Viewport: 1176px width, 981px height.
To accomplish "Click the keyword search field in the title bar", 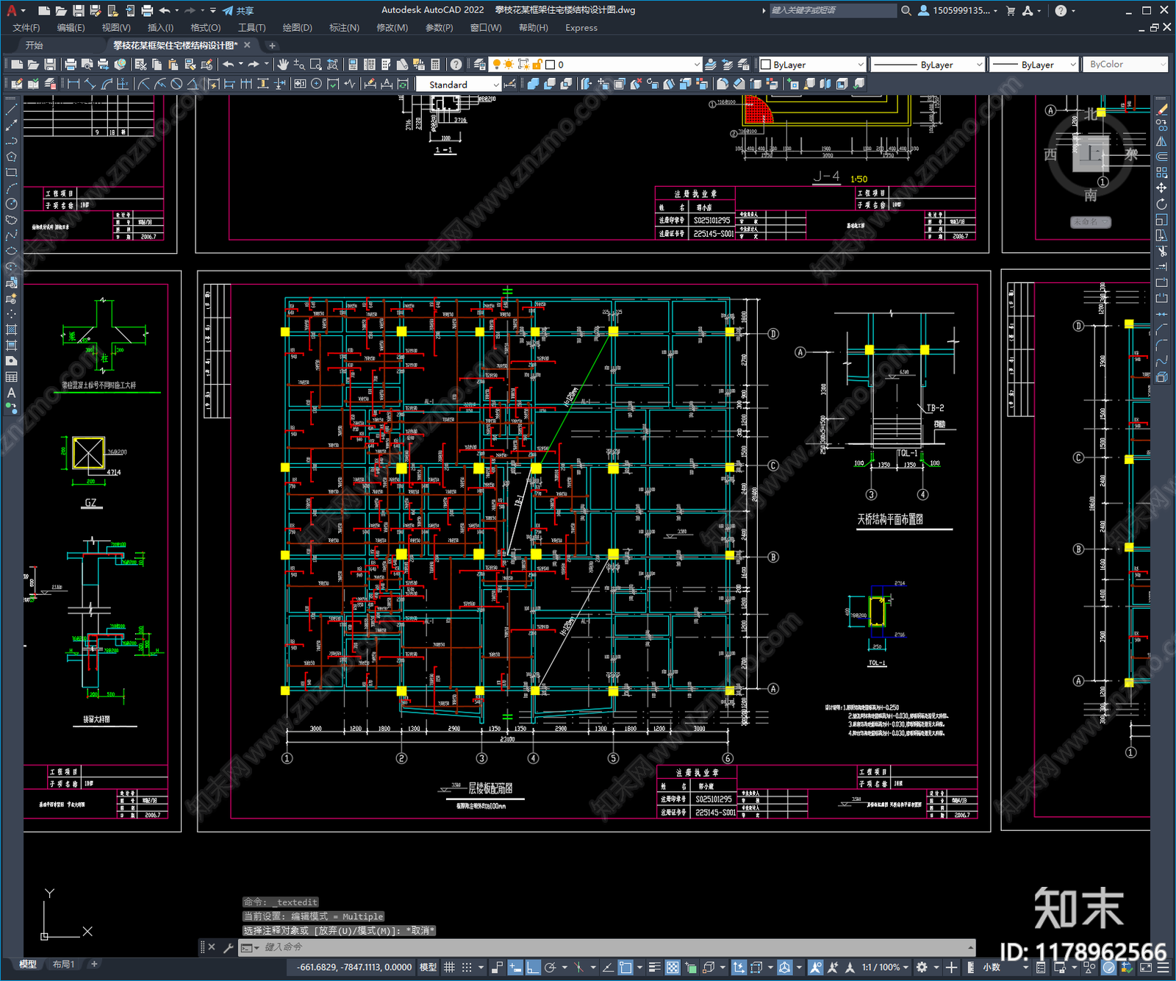I will point(833,10).
